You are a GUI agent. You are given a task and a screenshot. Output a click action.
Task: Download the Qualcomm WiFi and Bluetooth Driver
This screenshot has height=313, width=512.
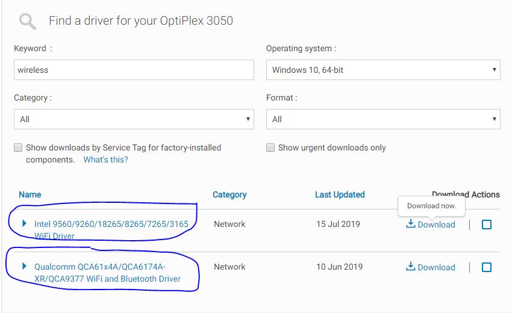436,267
